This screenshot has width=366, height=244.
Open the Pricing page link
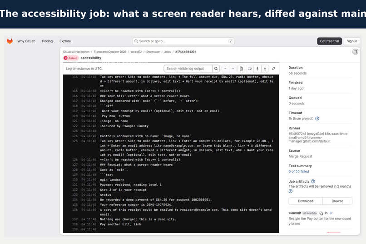(47, 41)
